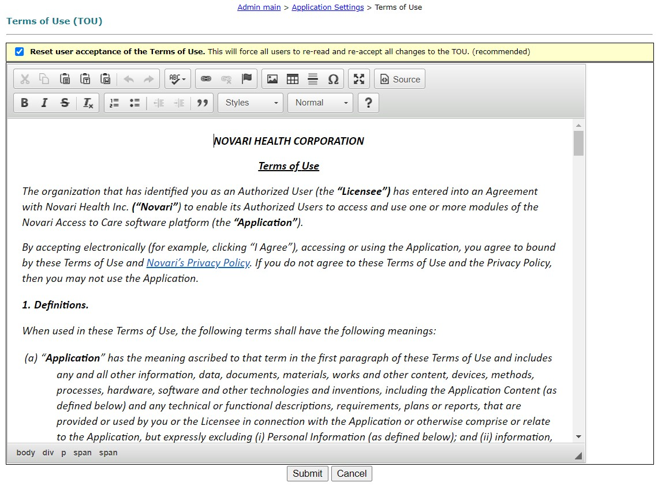Screen dimensions: 658x486
Task: Select body element in path bar
Action: (25, 453)
